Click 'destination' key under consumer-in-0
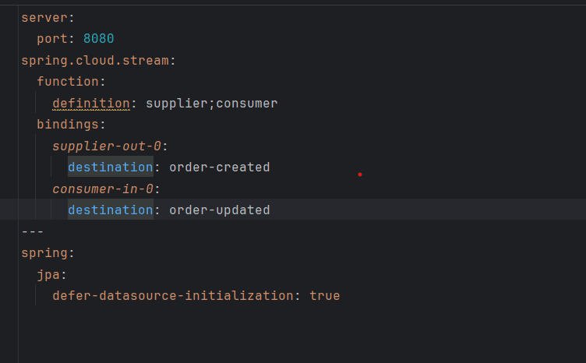 pyautogui.click(x=110, y=210)
